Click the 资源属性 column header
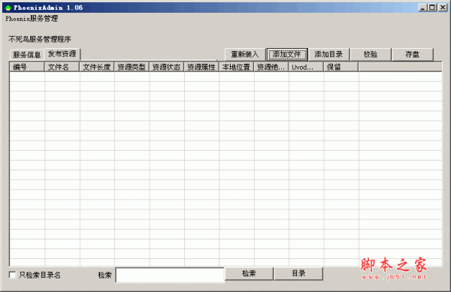The height and width of the screenshot is (292, 451). (x=201, y=68)
